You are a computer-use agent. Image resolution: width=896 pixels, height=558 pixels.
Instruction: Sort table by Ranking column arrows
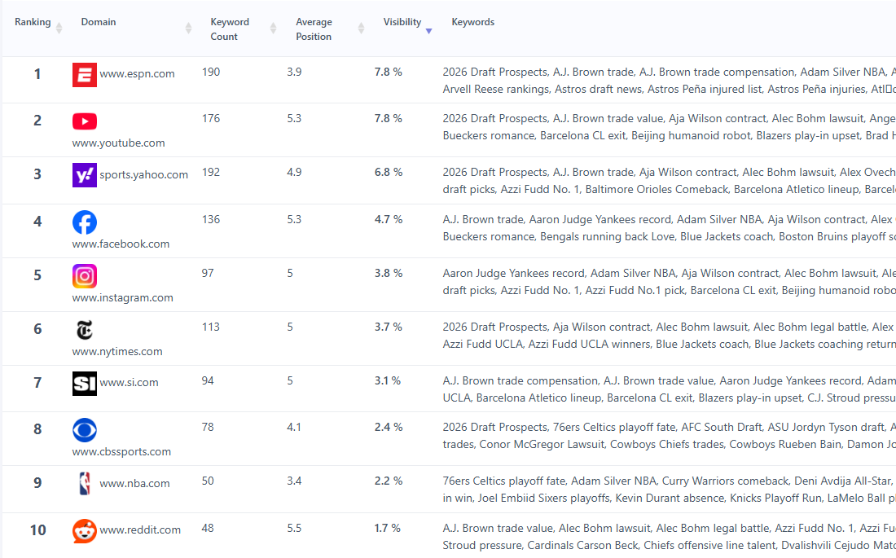click(59, 29)
